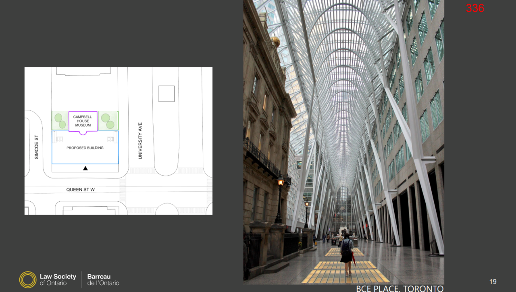Click the Barreau de l'Ontario text
The image size is (516, 292).
103,280
